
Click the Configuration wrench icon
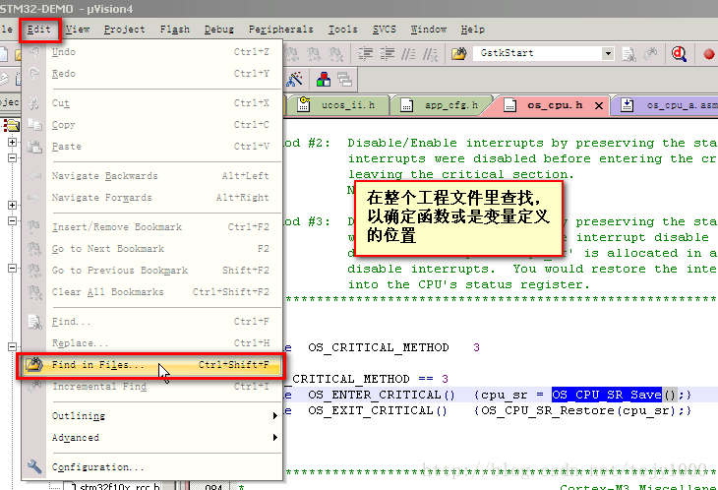(x=34, y=466)
